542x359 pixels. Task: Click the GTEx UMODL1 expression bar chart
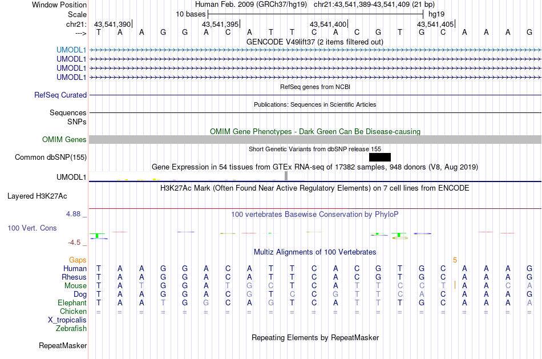point(197,176)
